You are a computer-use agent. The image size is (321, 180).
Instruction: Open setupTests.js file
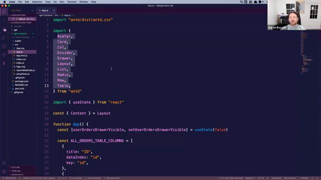coord(23,74)
